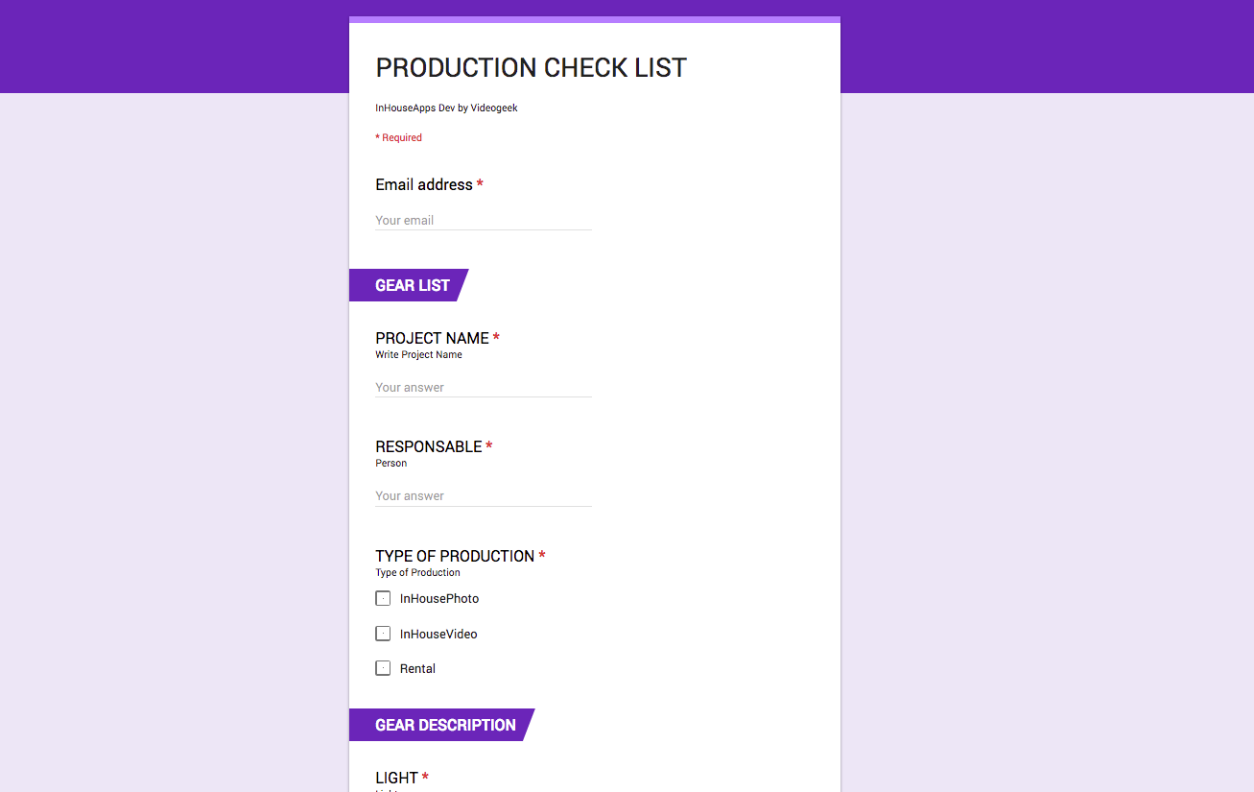Screen dimensions: 1254x792
Task: Click the InHouseApps Dev by Videogeek description
Action: [446, 108]
